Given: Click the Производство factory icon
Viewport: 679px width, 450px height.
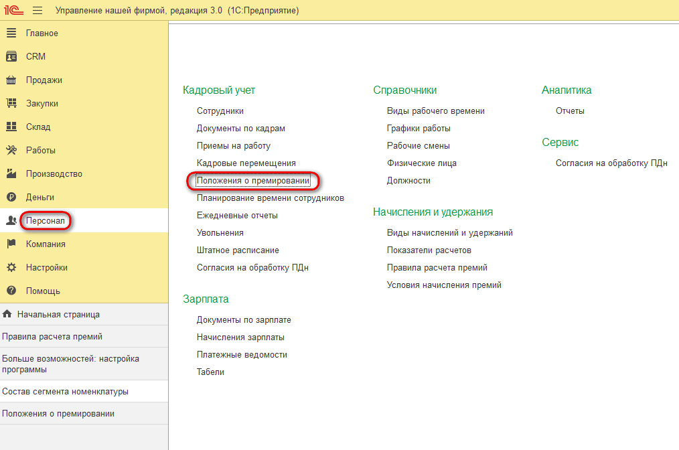Looking at the screenshot, I should pos(11,173).
